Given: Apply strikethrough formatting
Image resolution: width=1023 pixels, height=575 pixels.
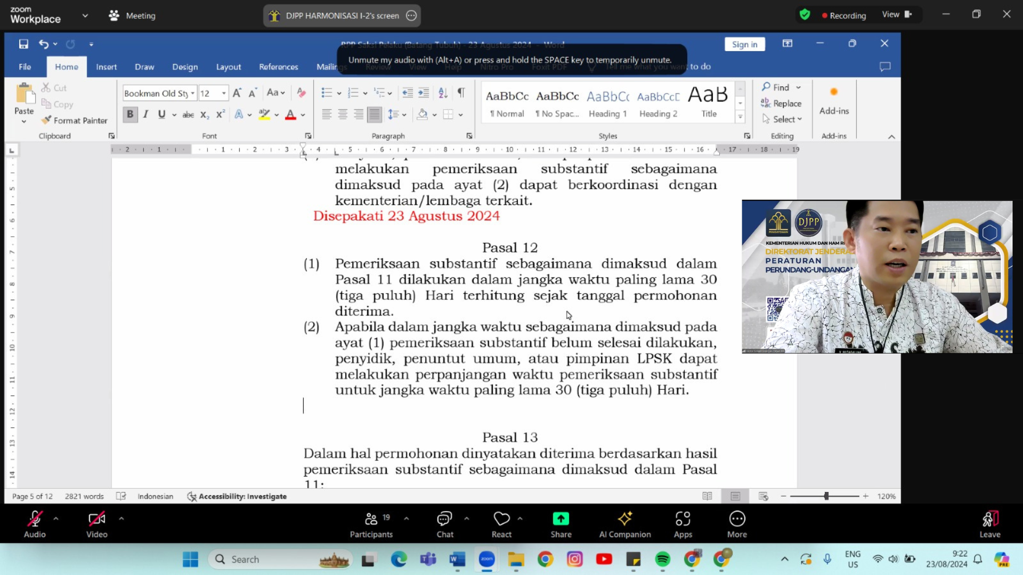Looking at the screenshot, I should click(188, 114).
